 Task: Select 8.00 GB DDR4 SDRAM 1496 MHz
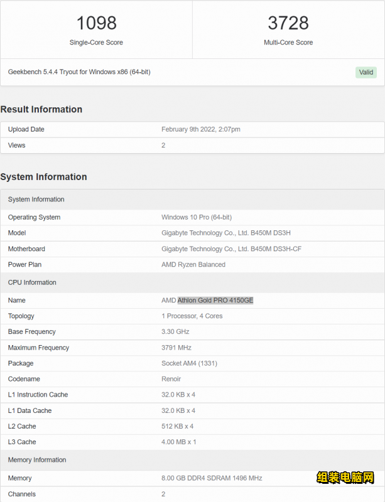coord(212,478)
